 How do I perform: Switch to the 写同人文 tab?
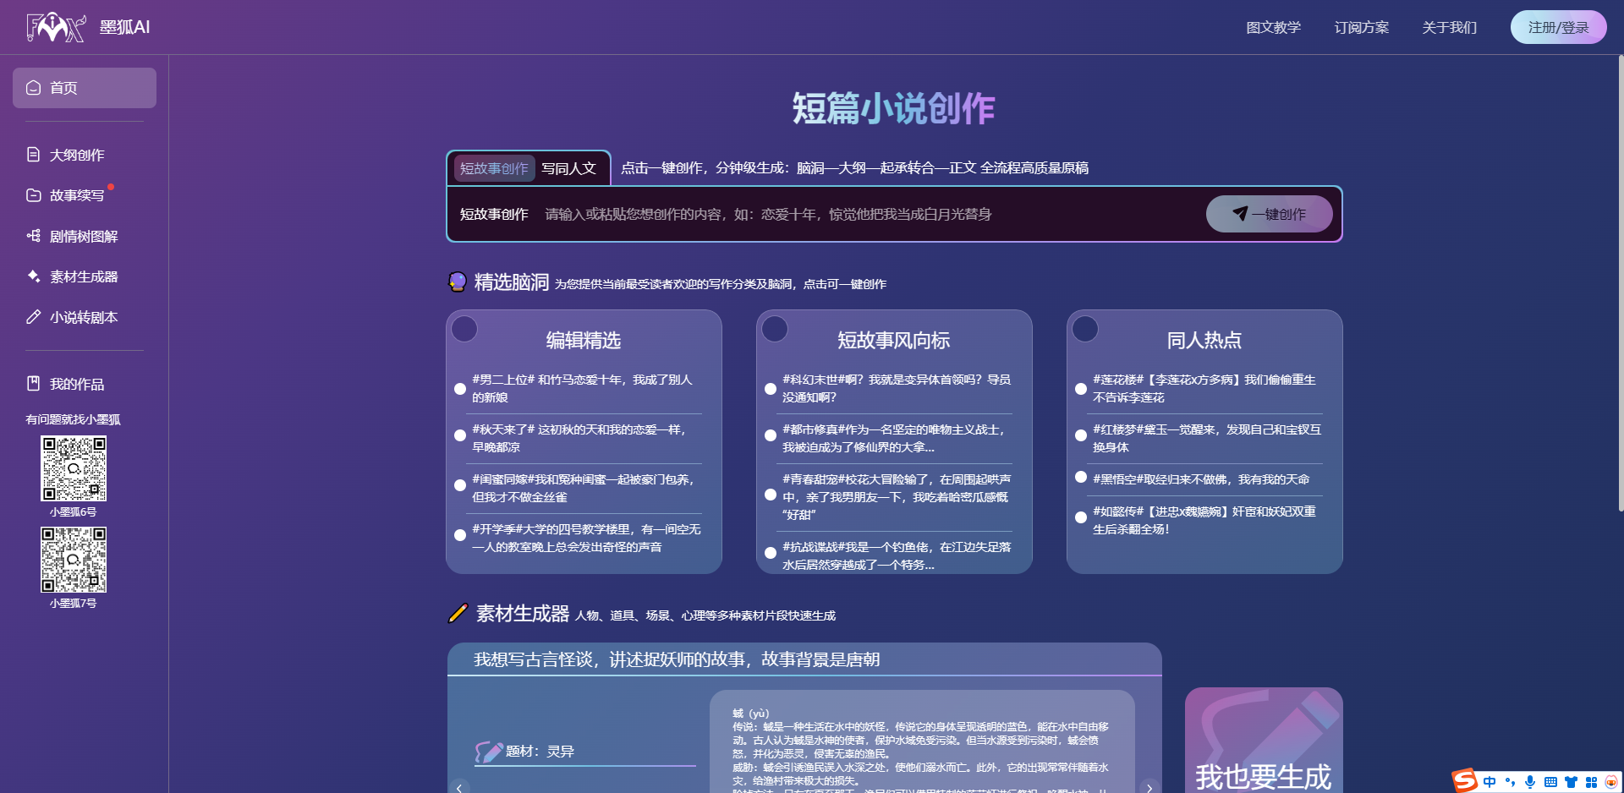pyautogui.click(x=569, y=167)
